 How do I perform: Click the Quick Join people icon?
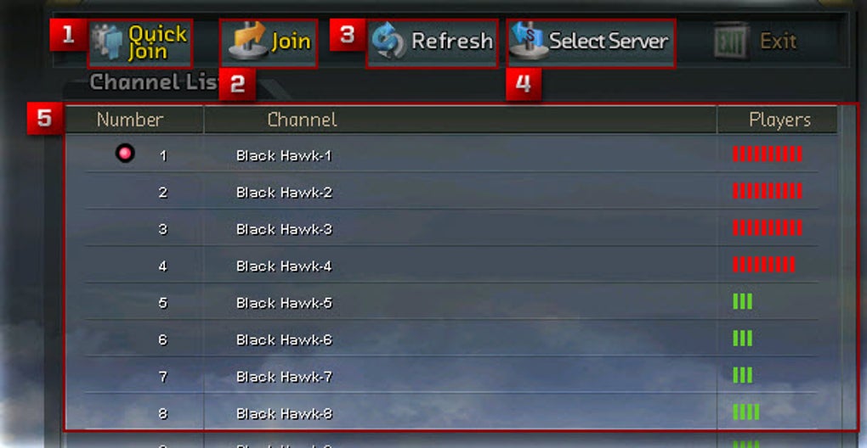click(x=108, y=42)
